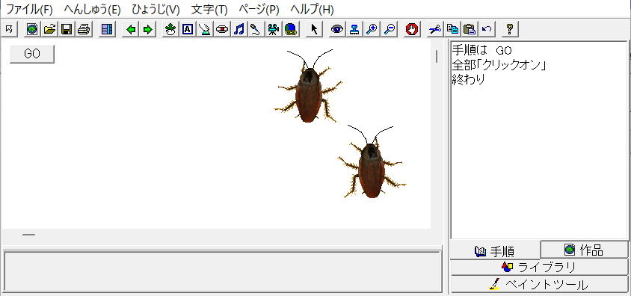
Task: Undo last action with curved arrow icon
Action: pyautogui.click(x=487, y=29)
